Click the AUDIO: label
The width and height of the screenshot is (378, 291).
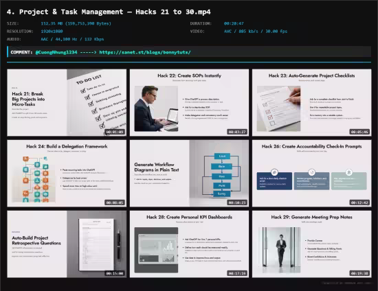[14, 39]
